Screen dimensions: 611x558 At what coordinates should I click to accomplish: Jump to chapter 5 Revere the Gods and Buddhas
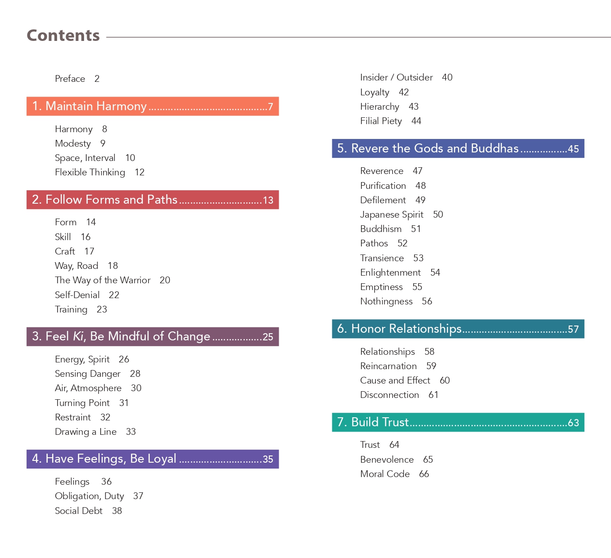coord(458,148)
